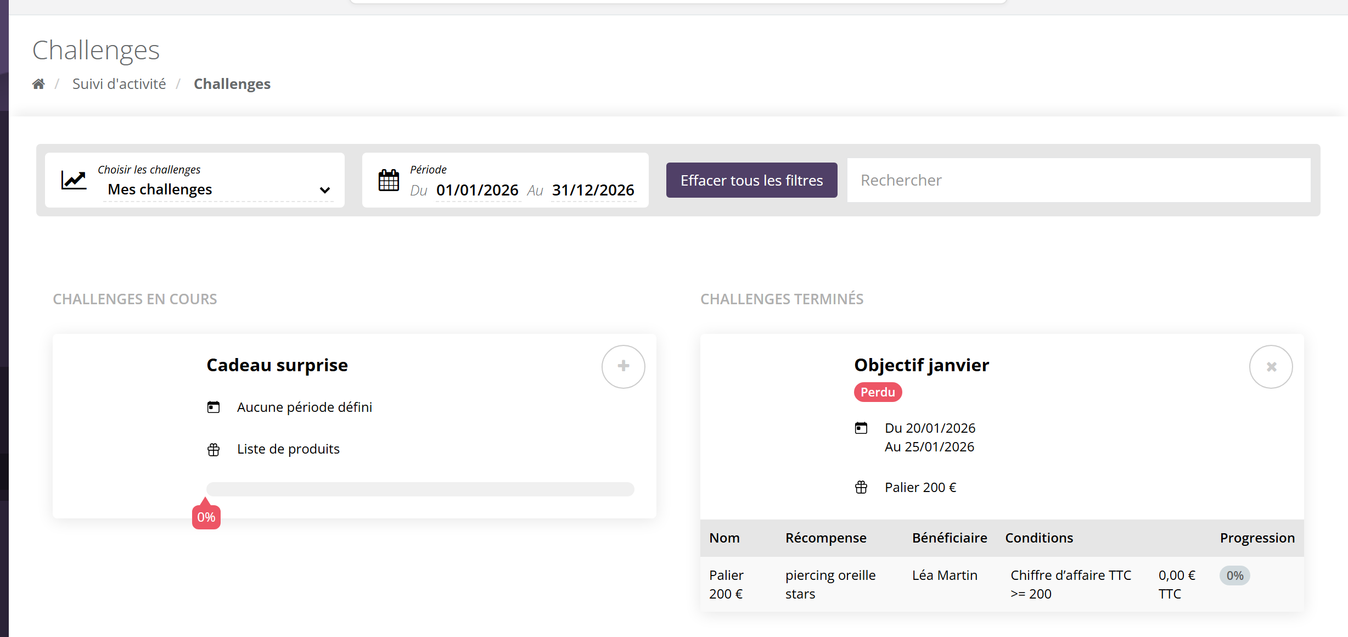Viewport: 1348px width, 637px height.
Task: Set start date 01/01/2026 field
Action: coord(478,190)
